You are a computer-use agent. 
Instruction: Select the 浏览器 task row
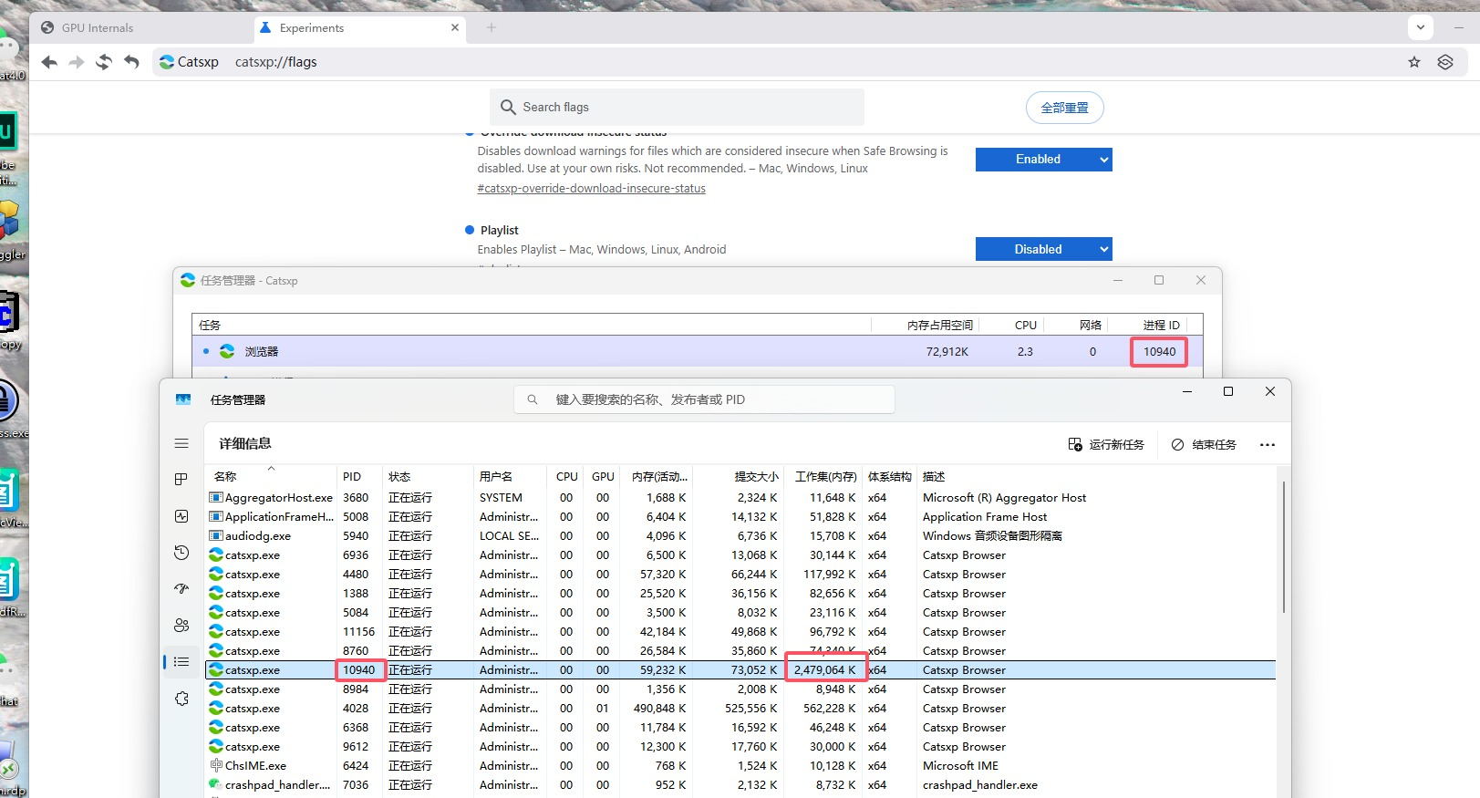697,351
